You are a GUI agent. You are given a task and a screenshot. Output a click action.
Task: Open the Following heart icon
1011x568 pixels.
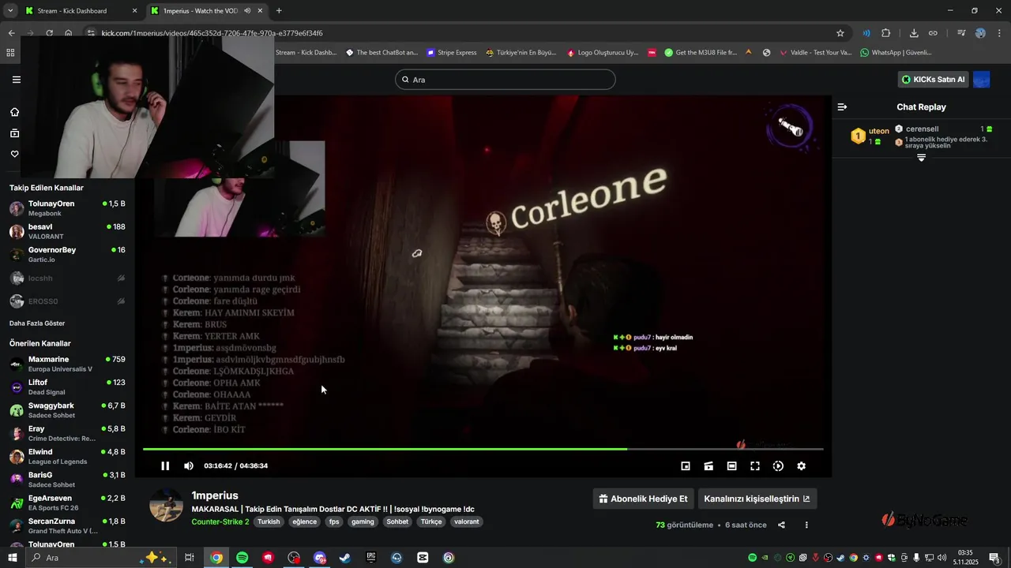tap(14, 154)
